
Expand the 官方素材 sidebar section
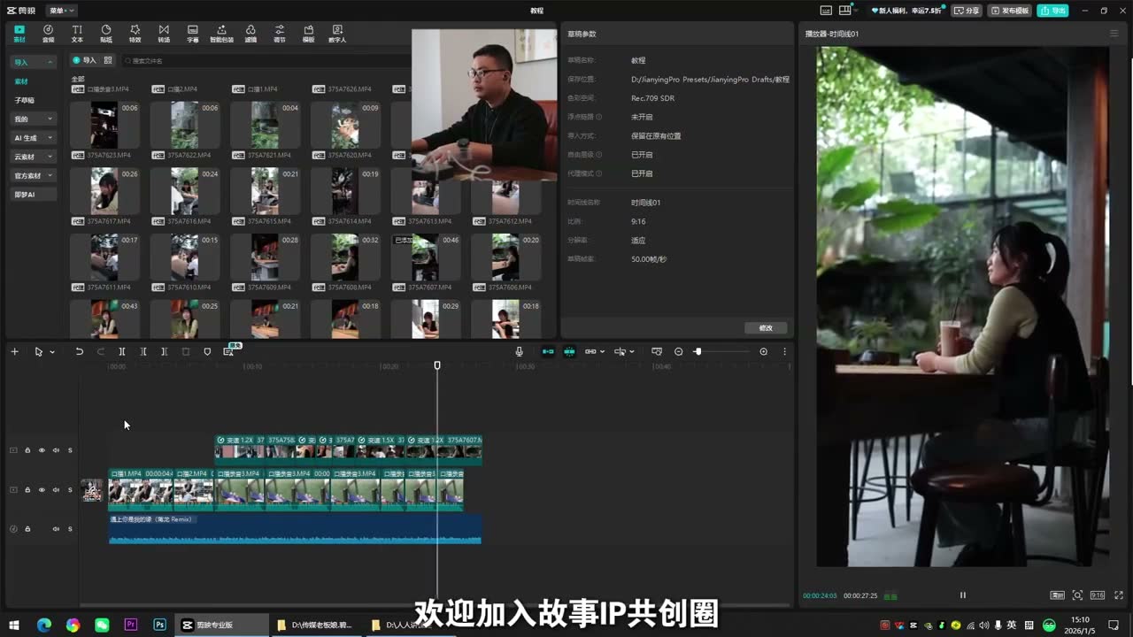[34, 175]
